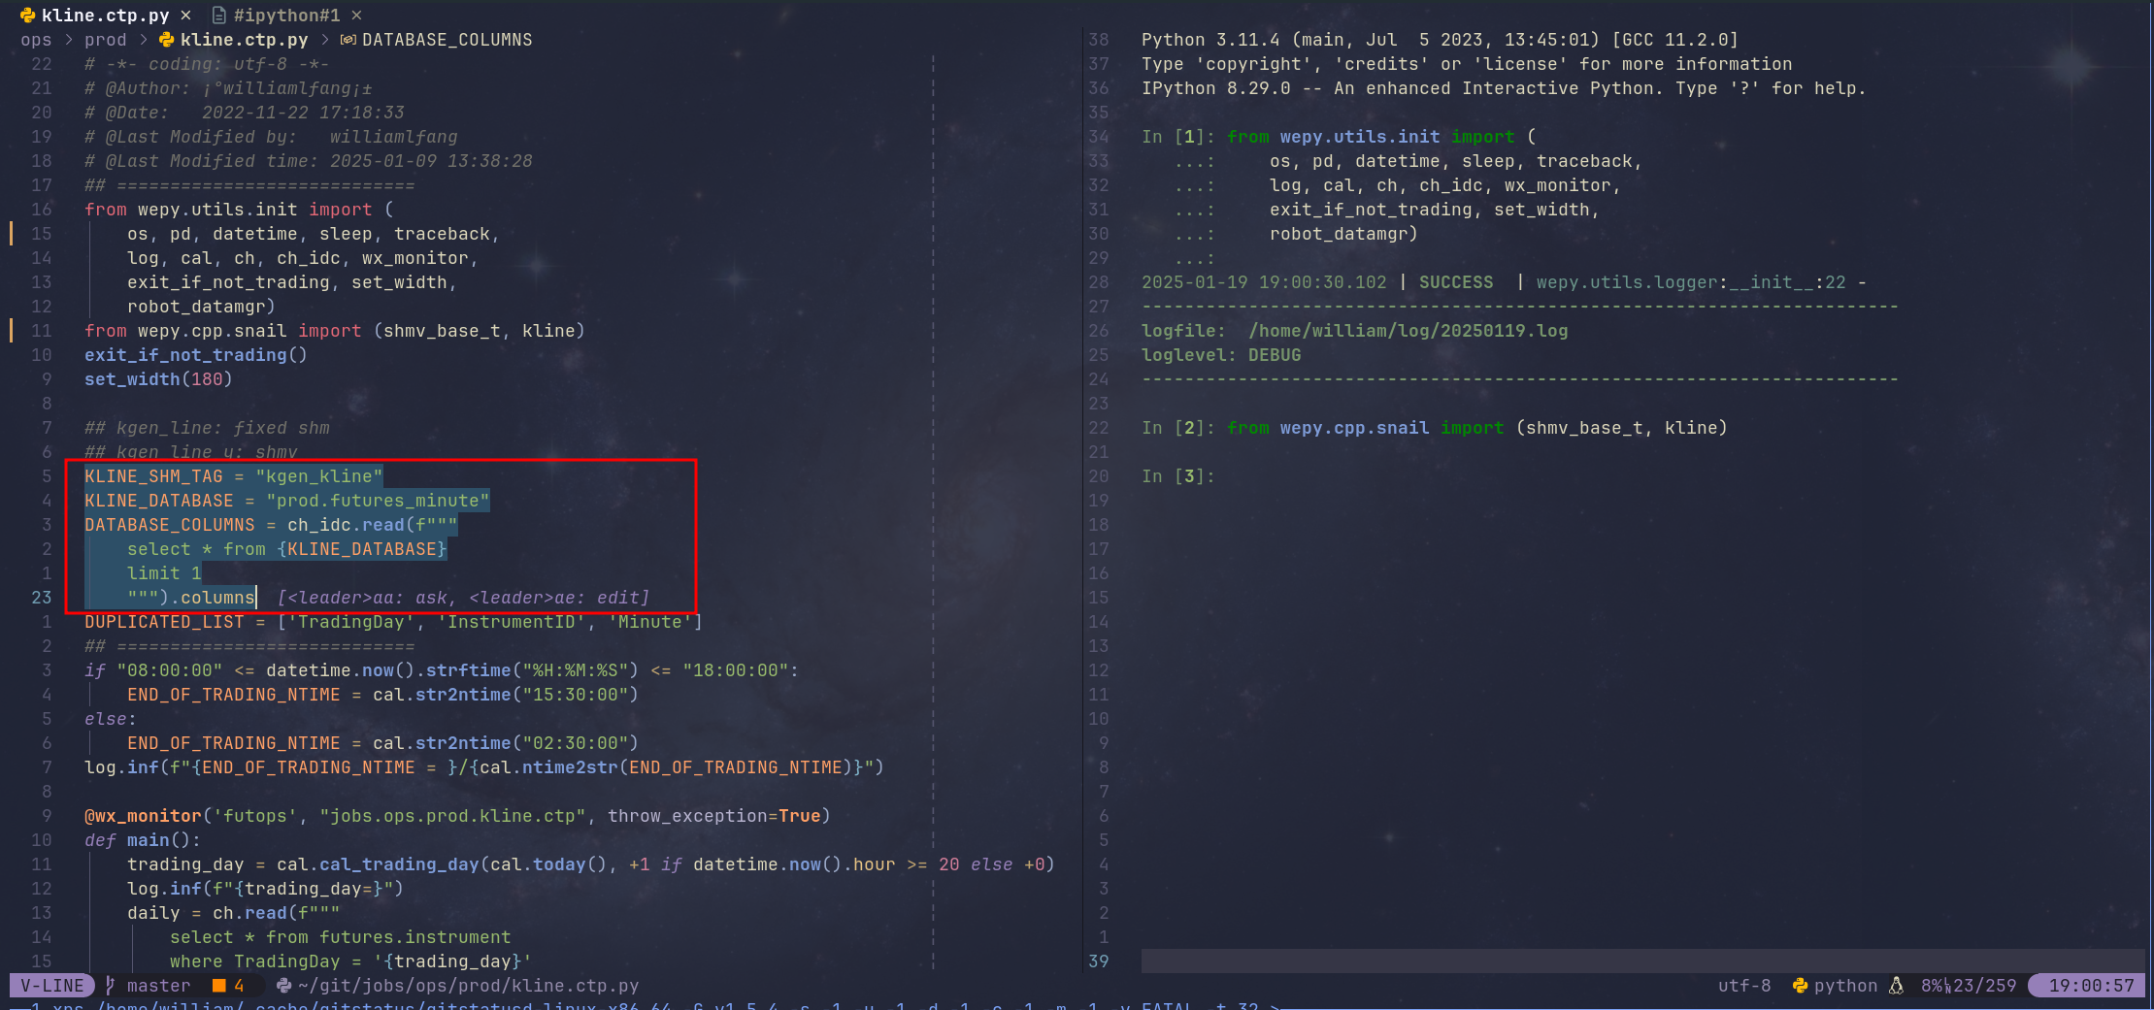Click the 'log.inf(f"{trading_day=}")' line
The image size is (2154, 1010).
pos(265,889)
